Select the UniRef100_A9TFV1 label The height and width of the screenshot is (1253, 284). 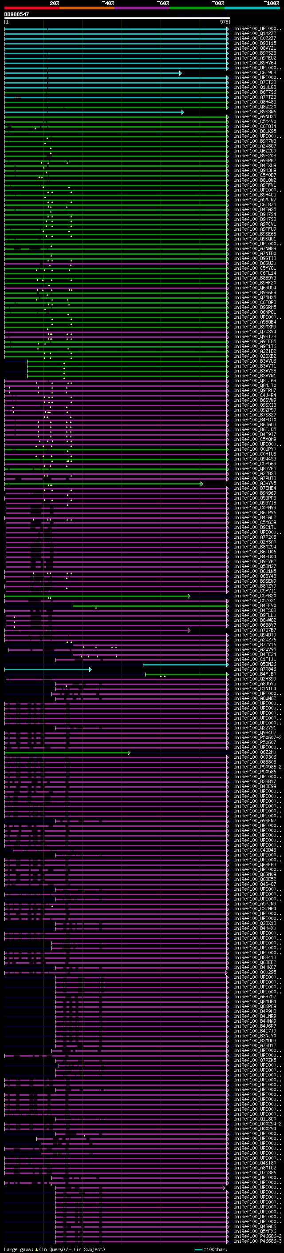point(255,185)
